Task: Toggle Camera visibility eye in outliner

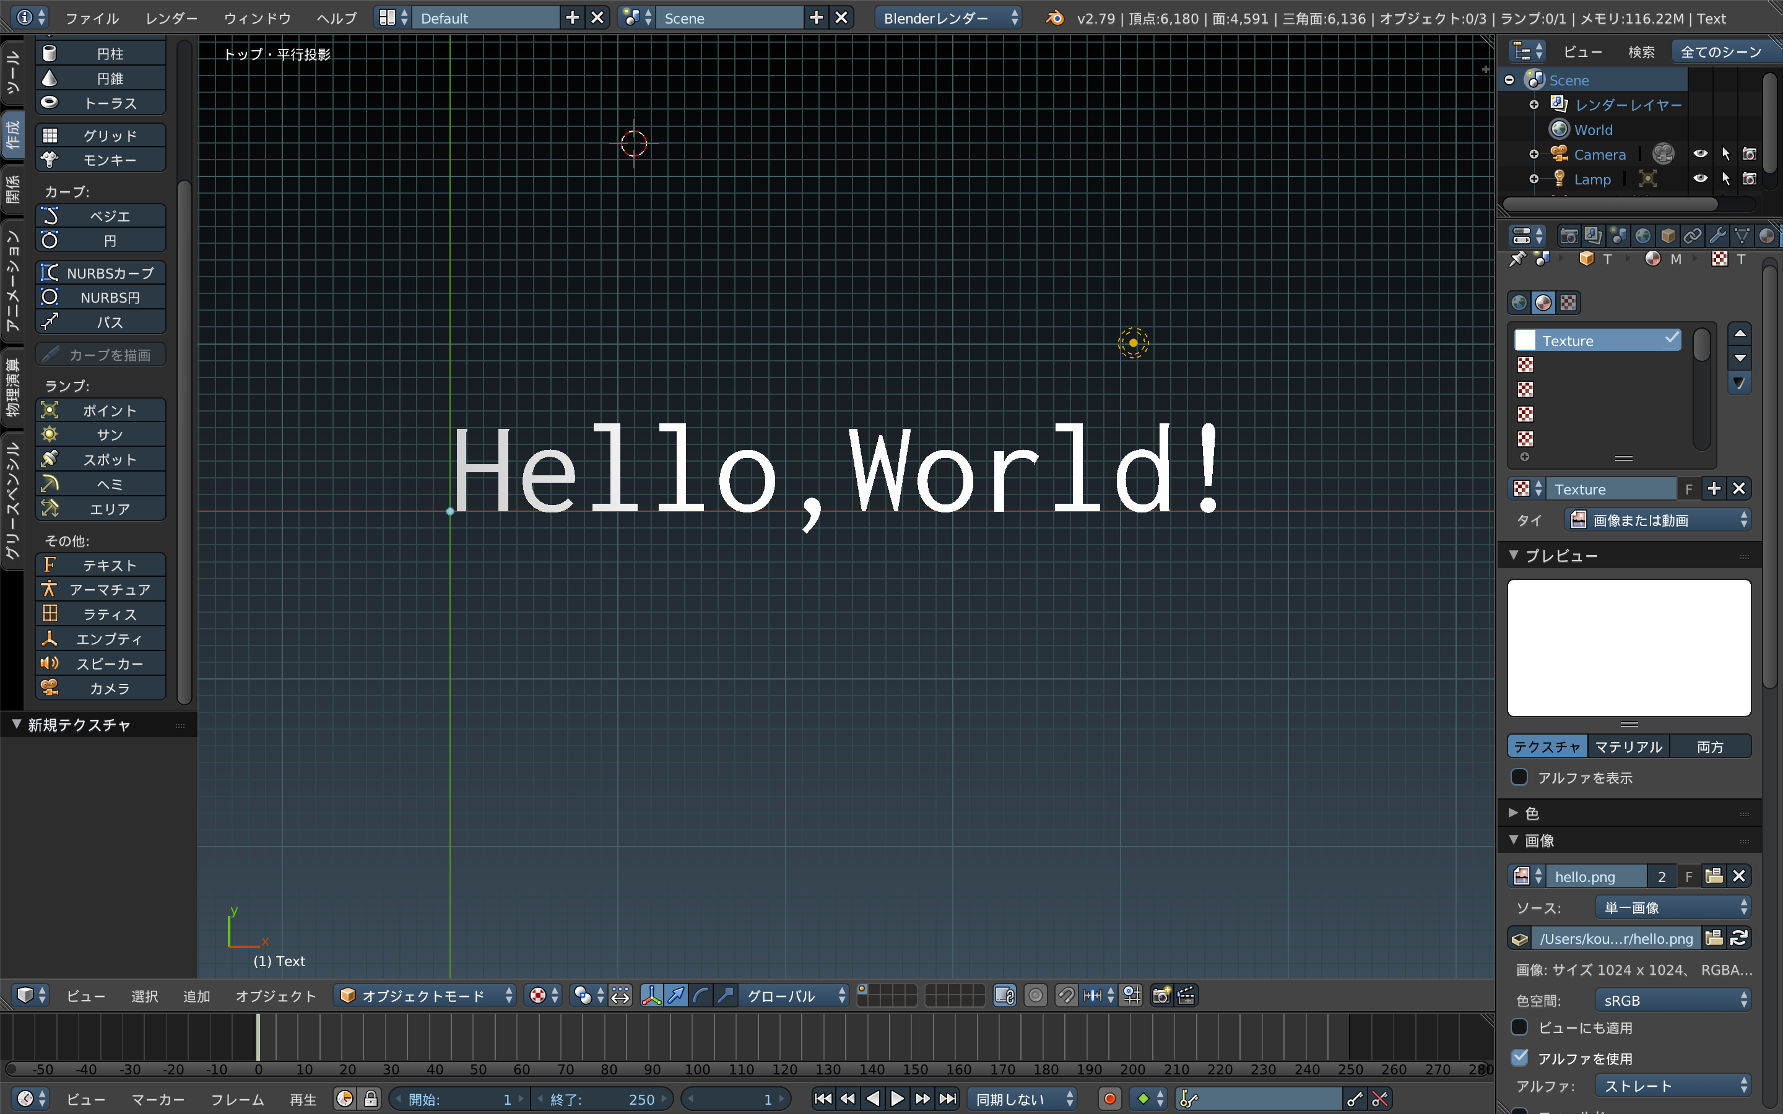Action: coord(1700,154)
